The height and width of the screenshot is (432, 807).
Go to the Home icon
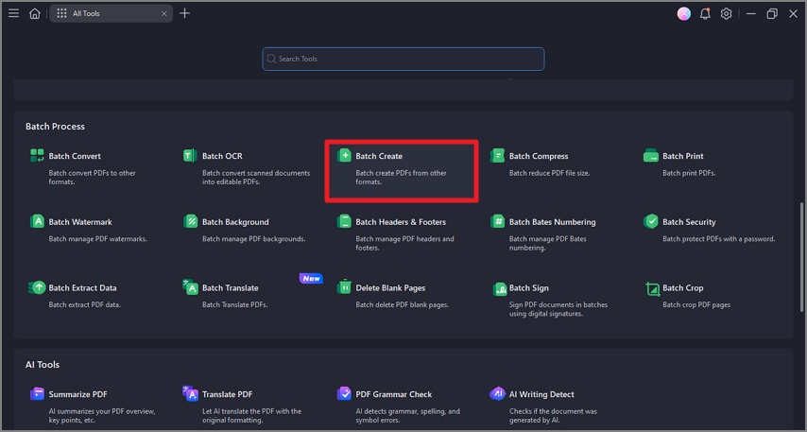[34, 13]
